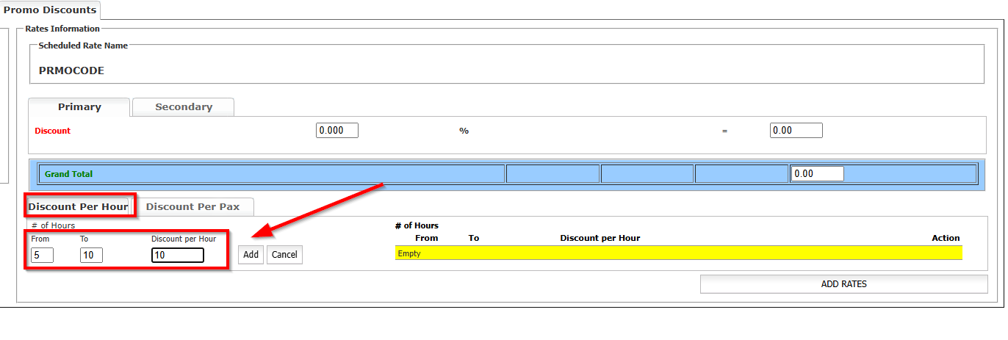Viewport: 1008px width, 340px height.
Task: Switch to the Primary tab
Action: point(79,107)
